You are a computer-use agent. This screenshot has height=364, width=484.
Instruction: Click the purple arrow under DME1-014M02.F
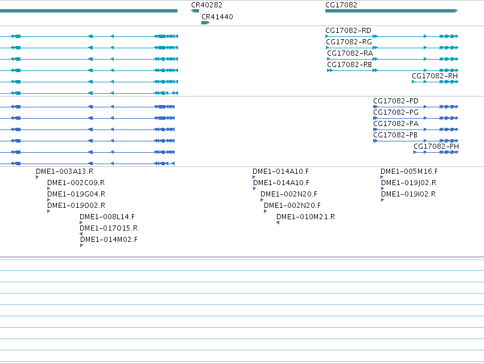click(81, 245)
